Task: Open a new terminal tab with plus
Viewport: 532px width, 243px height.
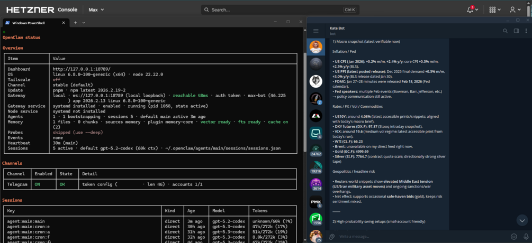Action: (75, 23)
